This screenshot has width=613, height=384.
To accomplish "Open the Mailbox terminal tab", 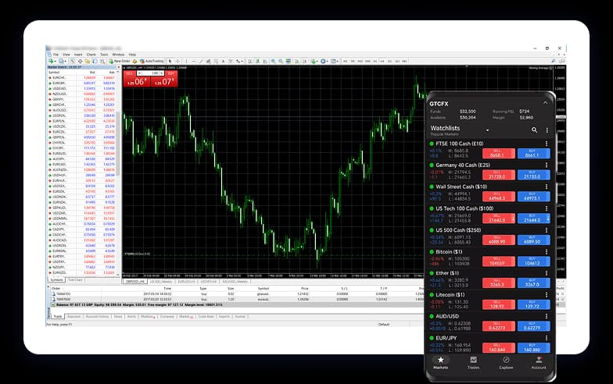I will [147, 316].
